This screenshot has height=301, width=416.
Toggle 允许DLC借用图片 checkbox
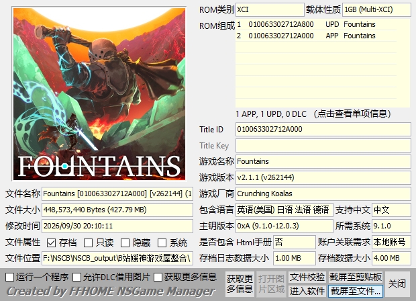[77, 277]
